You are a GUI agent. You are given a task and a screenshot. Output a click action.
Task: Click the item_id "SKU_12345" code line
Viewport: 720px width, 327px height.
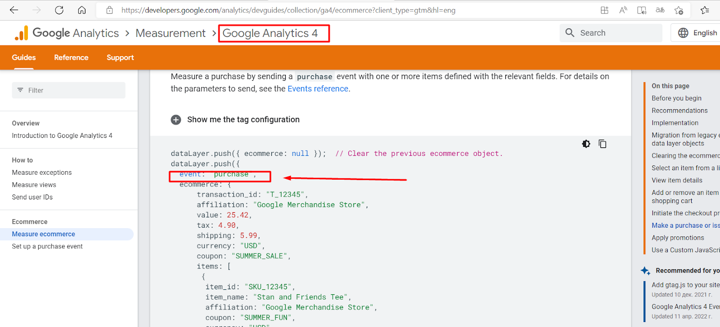tap(250, 287)
